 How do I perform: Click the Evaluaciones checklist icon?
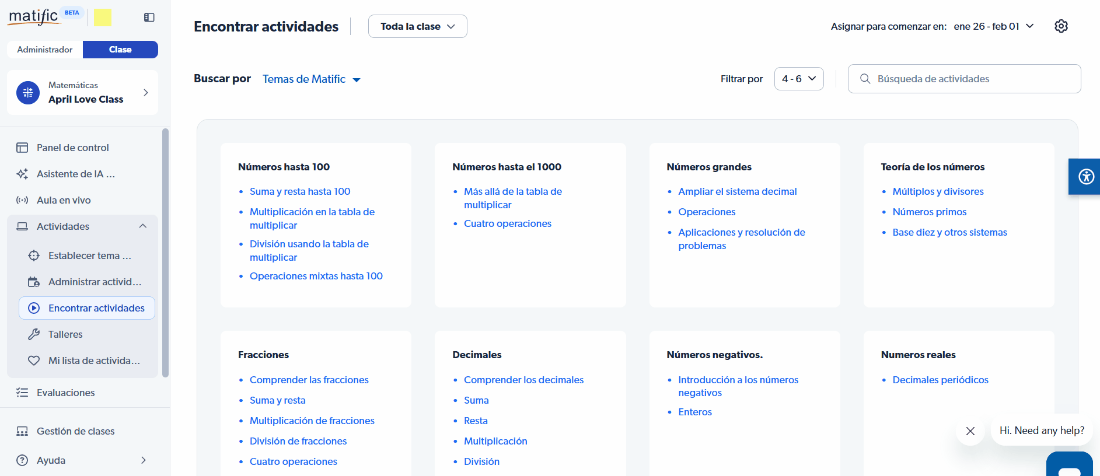[x=22, y=393]
